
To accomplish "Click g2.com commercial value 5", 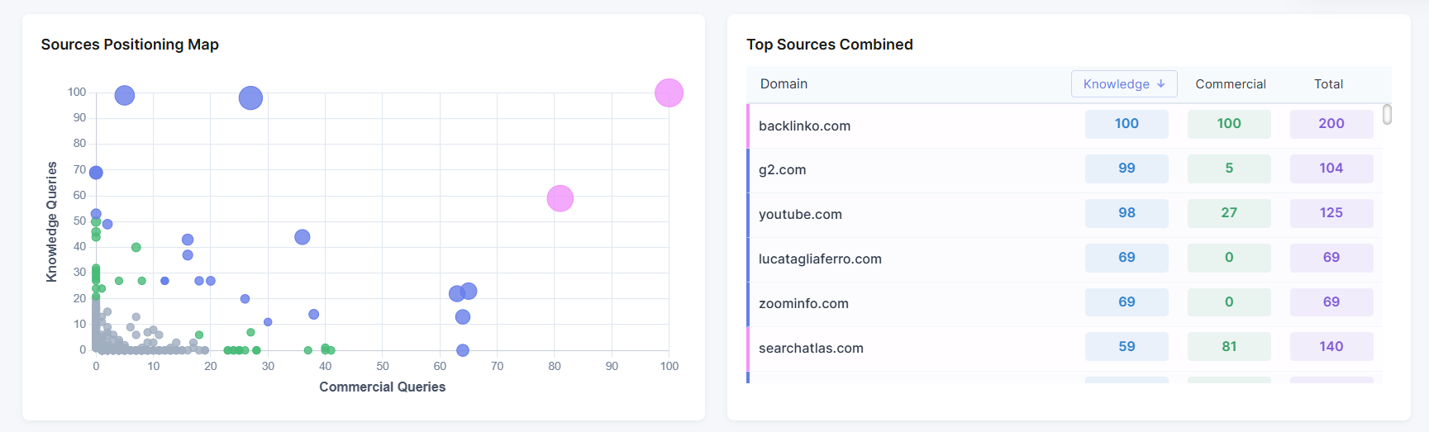I will pyautogui.click(x=1229, y=169).
